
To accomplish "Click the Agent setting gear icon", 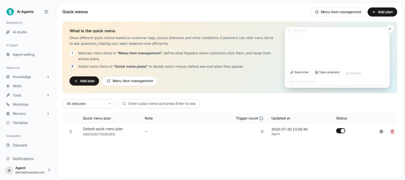I will click(x=8, y=55).
